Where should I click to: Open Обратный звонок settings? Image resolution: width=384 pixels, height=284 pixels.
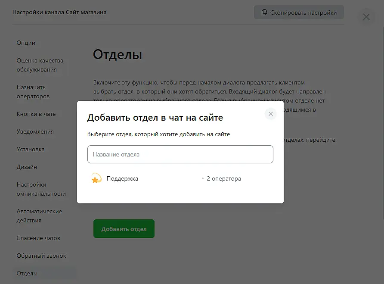[41, 256]
